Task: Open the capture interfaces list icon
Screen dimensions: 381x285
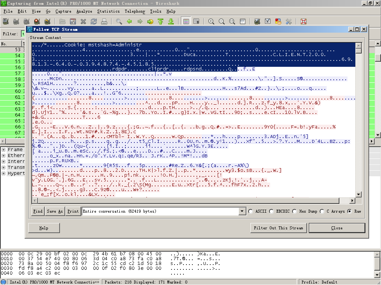Action: pyautogui.click(x=6, y=22)
